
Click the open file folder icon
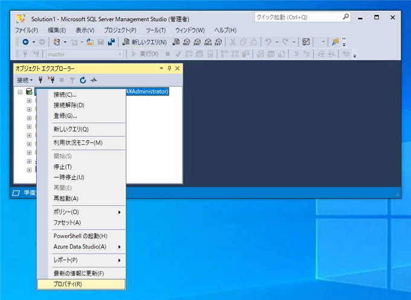90,42
